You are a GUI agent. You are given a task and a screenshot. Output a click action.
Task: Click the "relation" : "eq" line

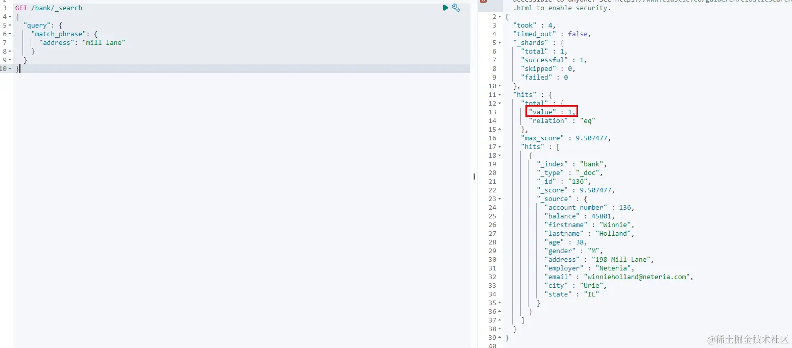pyautogui.click(x=562, y=121)
